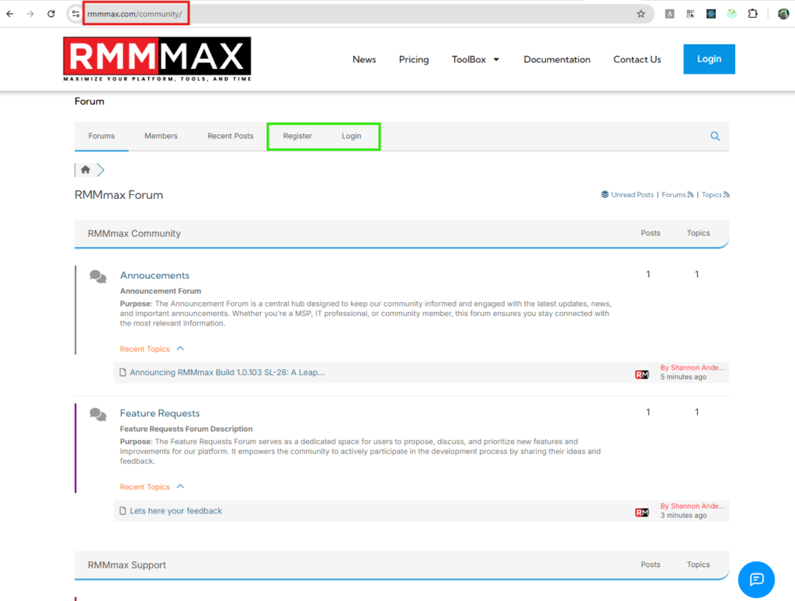
Task: Click document icon beside Announcing RMMmax topic
Action: click(123, 372)
